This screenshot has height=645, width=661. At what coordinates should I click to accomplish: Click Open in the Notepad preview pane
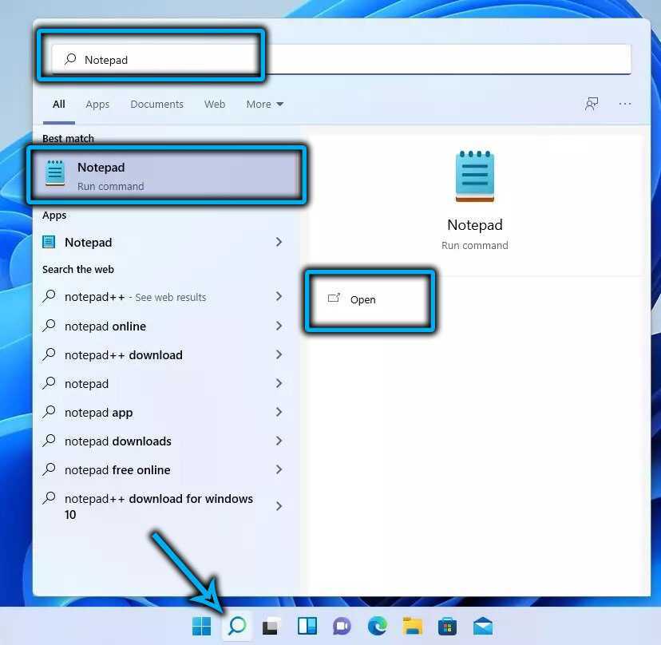[362, 299]
